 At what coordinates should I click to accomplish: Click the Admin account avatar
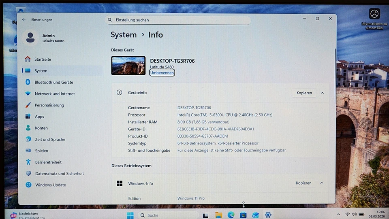tap(30, 38)
